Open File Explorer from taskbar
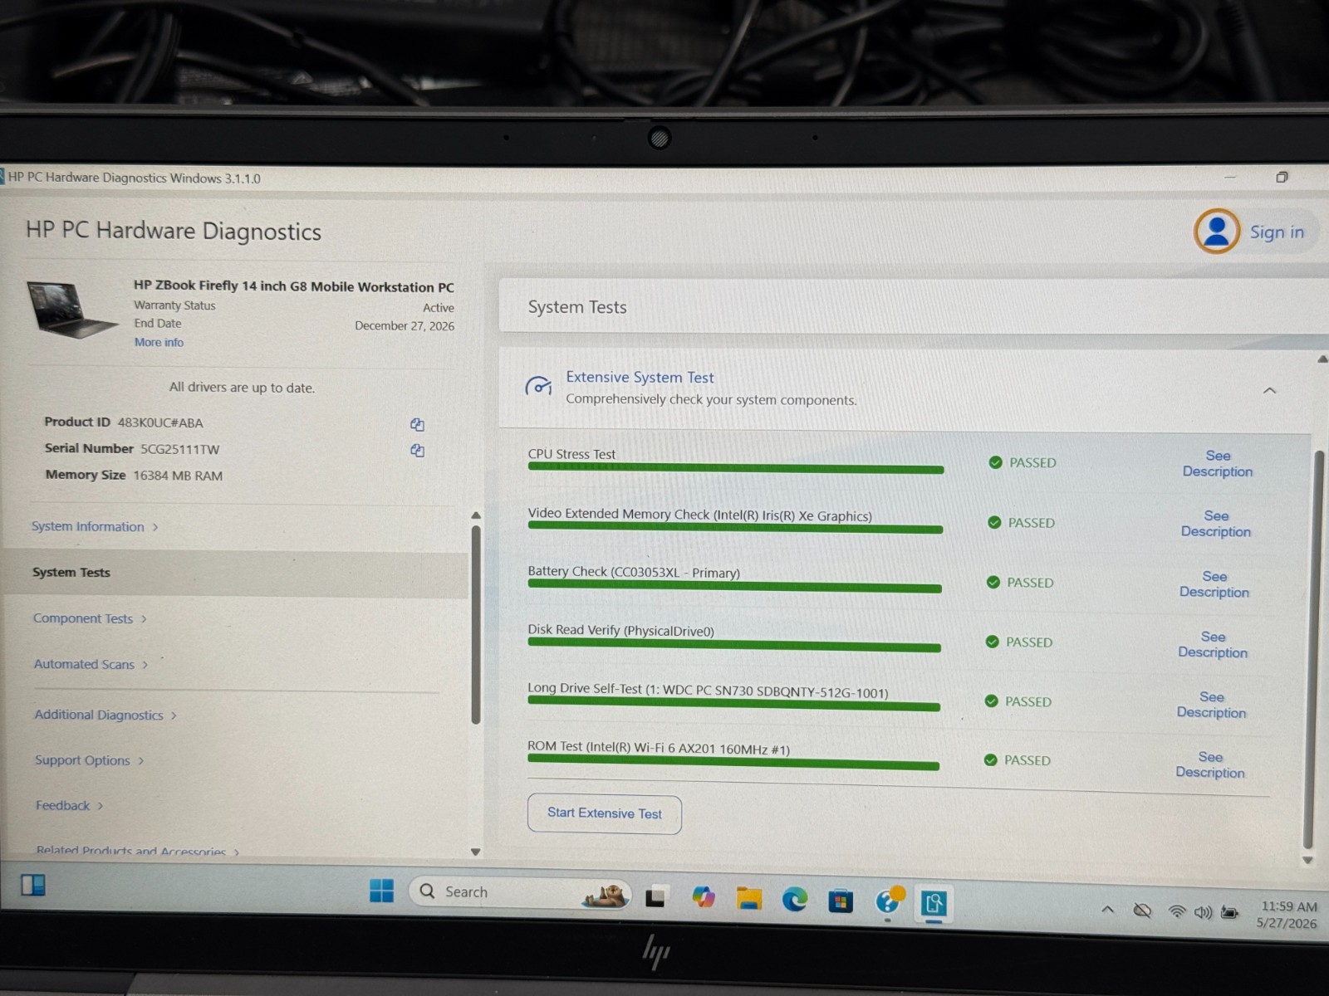Viewport: 1329px width, 996px height. 748,898
